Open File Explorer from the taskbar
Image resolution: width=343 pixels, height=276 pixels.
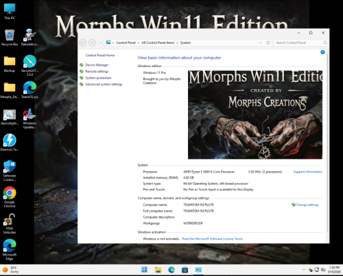(158, 270)
